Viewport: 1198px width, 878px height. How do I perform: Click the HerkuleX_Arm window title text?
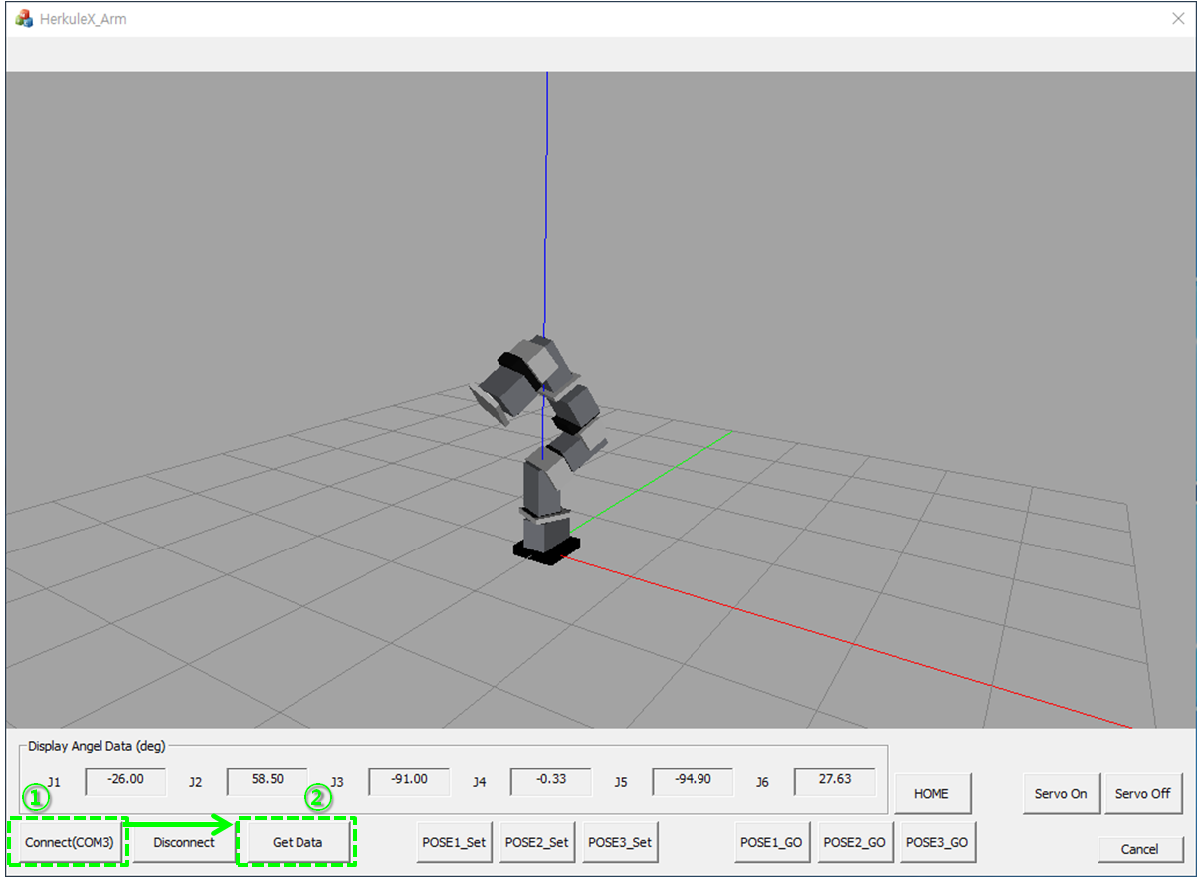[x=83, y=19]
